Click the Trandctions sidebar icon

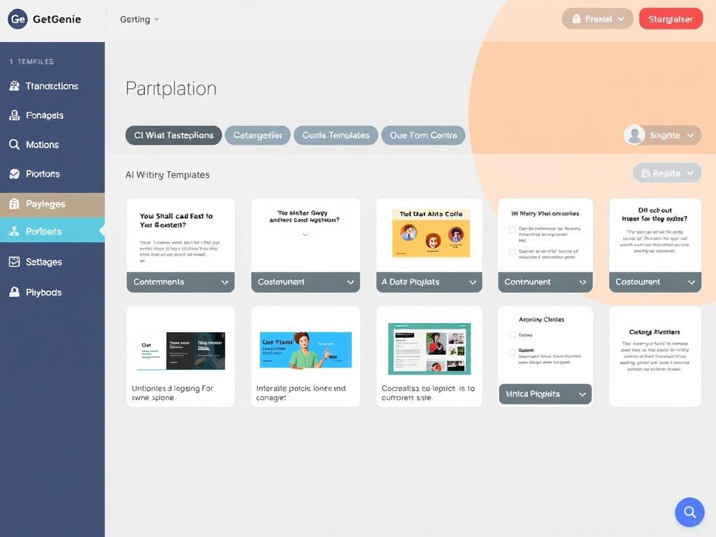coord(14,86)
